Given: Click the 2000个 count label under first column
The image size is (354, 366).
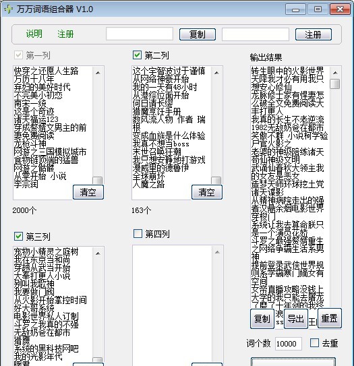Looking at the screenshot, I should coord(24,210).
